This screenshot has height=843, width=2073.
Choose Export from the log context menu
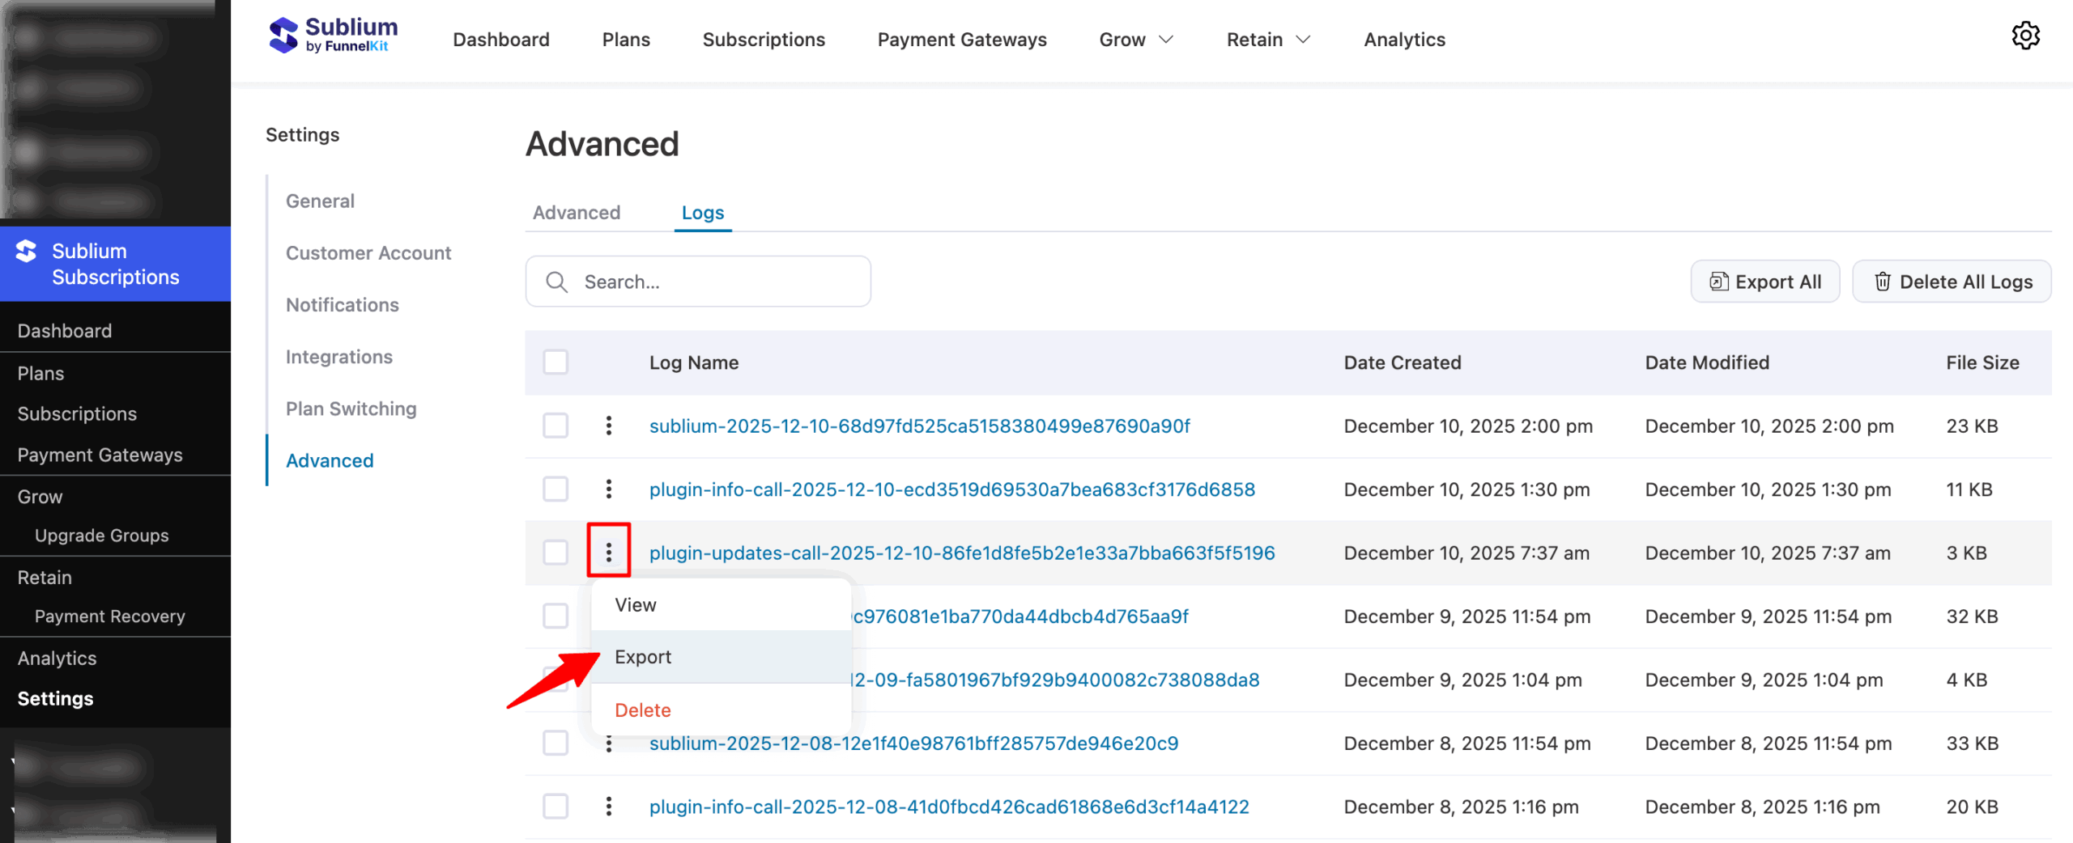pos(643,657)
